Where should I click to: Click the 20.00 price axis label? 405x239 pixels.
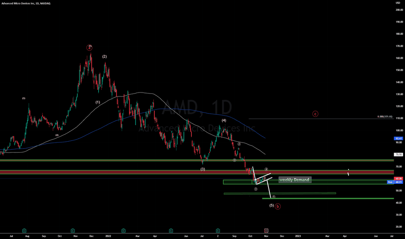(x=399, y=226)
